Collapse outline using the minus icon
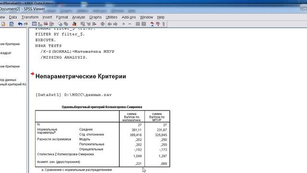 (130, 24)
